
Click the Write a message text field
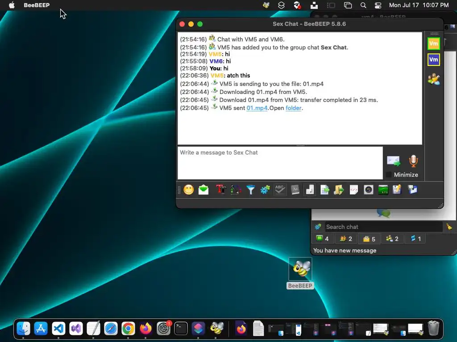[x=280, y=163]
